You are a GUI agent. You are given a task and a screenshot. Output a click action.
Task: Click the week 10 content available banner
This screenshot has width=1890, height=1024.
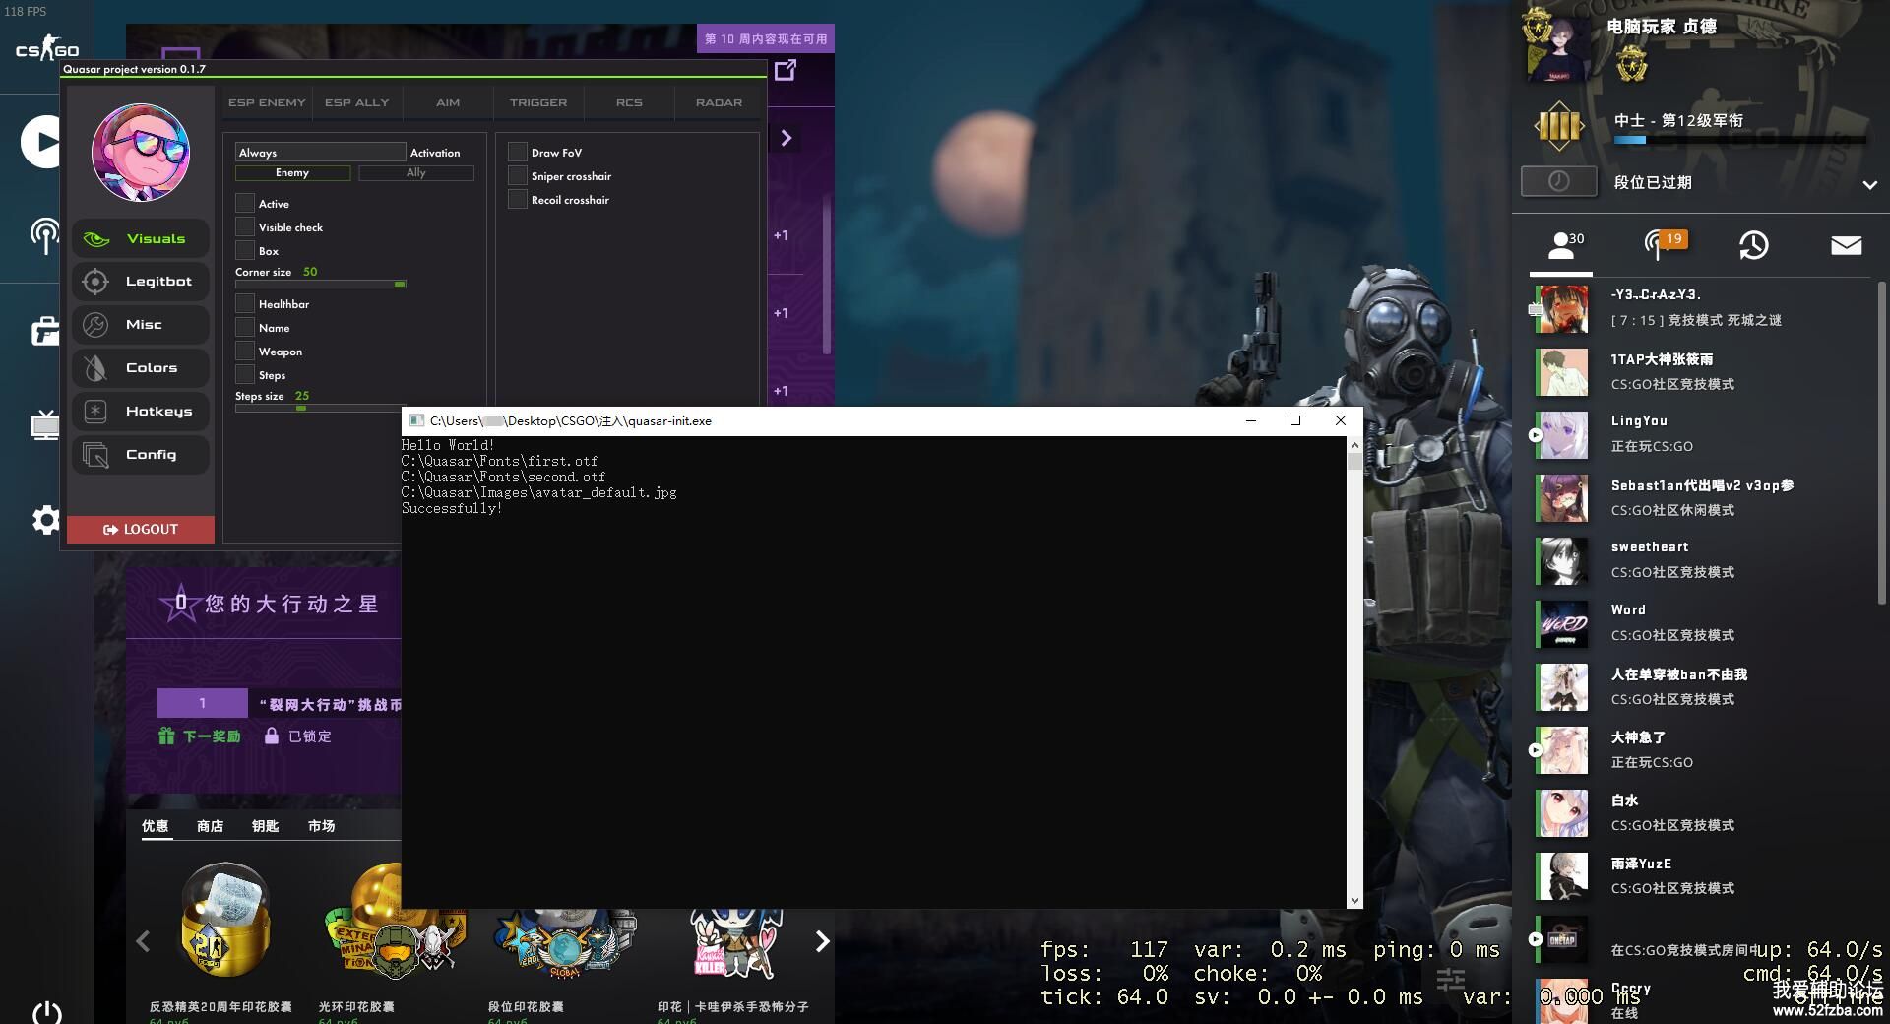(x=766, y=38)
